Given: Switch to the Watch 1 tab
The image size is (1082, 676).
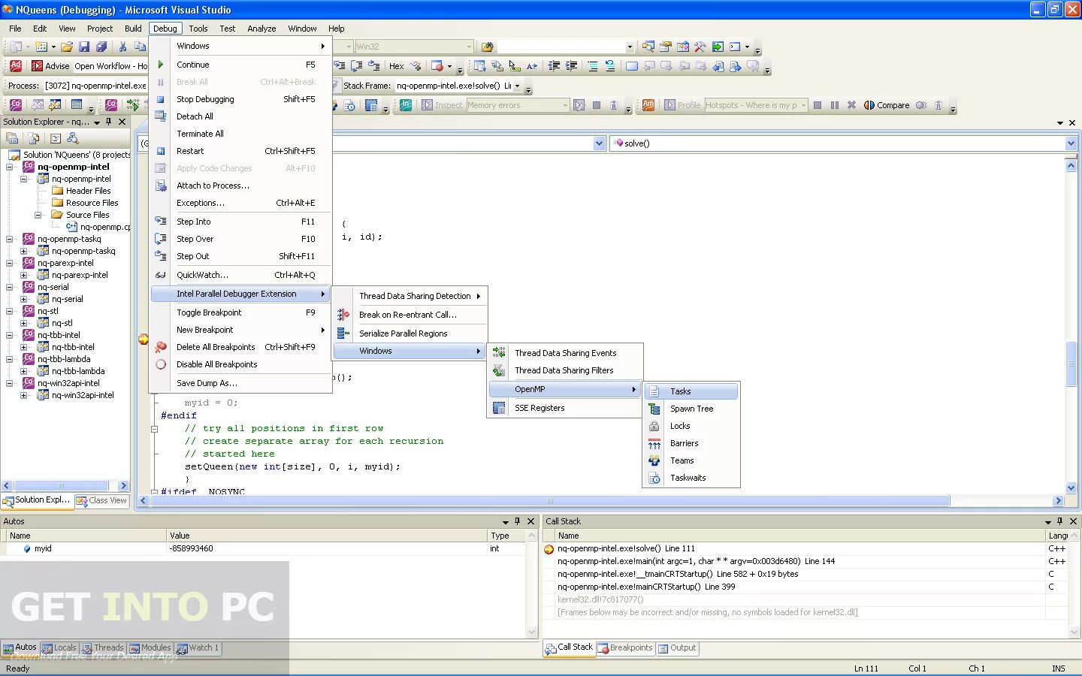Looking at the screenshot, I should 198,647.
